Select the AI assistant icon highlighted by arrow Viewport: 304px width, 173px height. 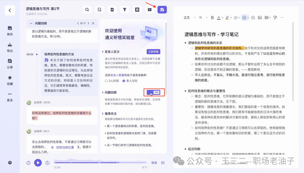pos(162,9)
